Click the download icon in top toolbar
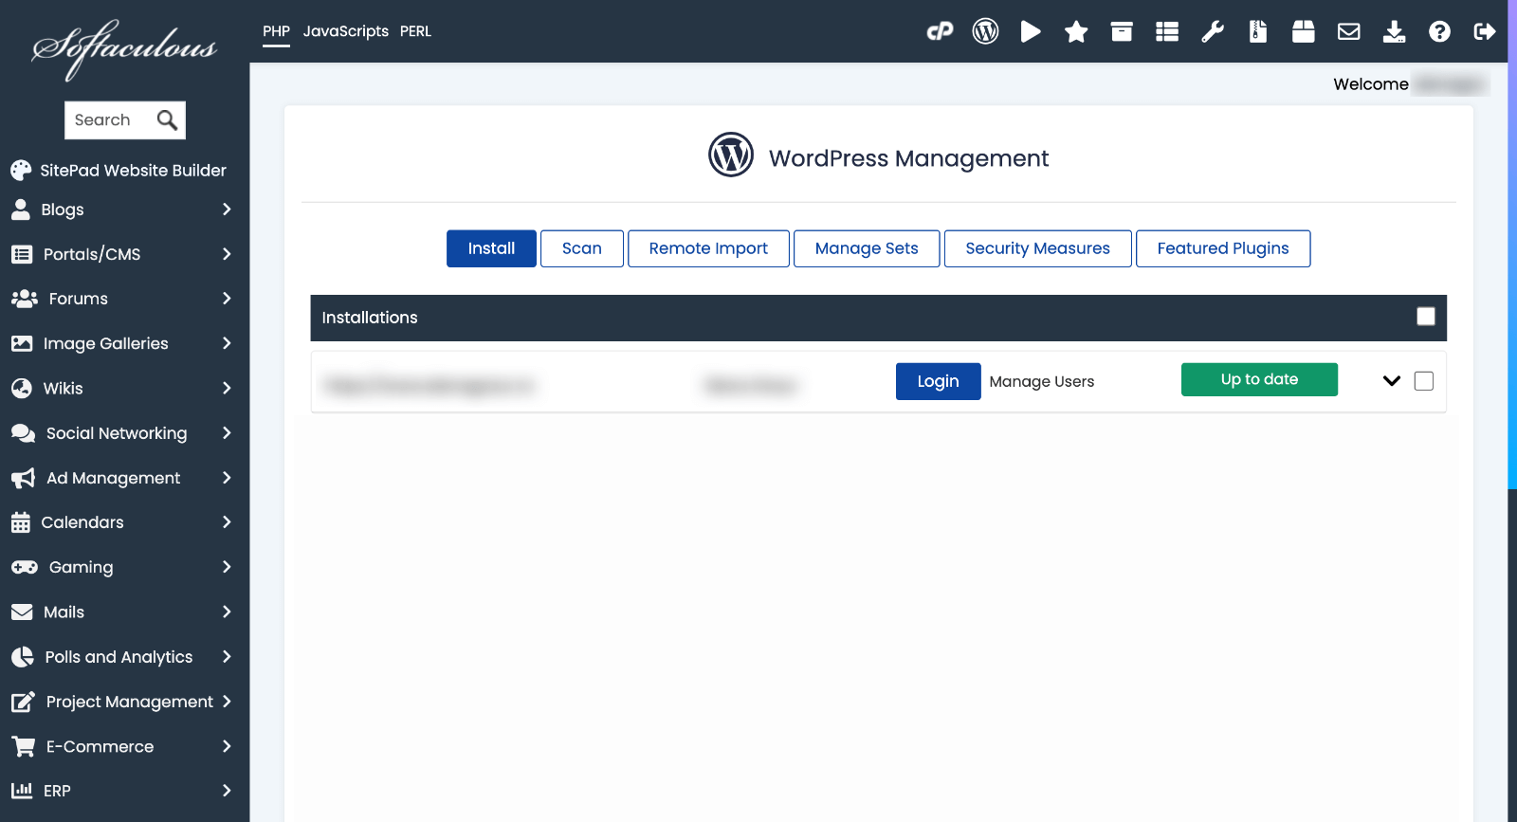 point(1394,32)
